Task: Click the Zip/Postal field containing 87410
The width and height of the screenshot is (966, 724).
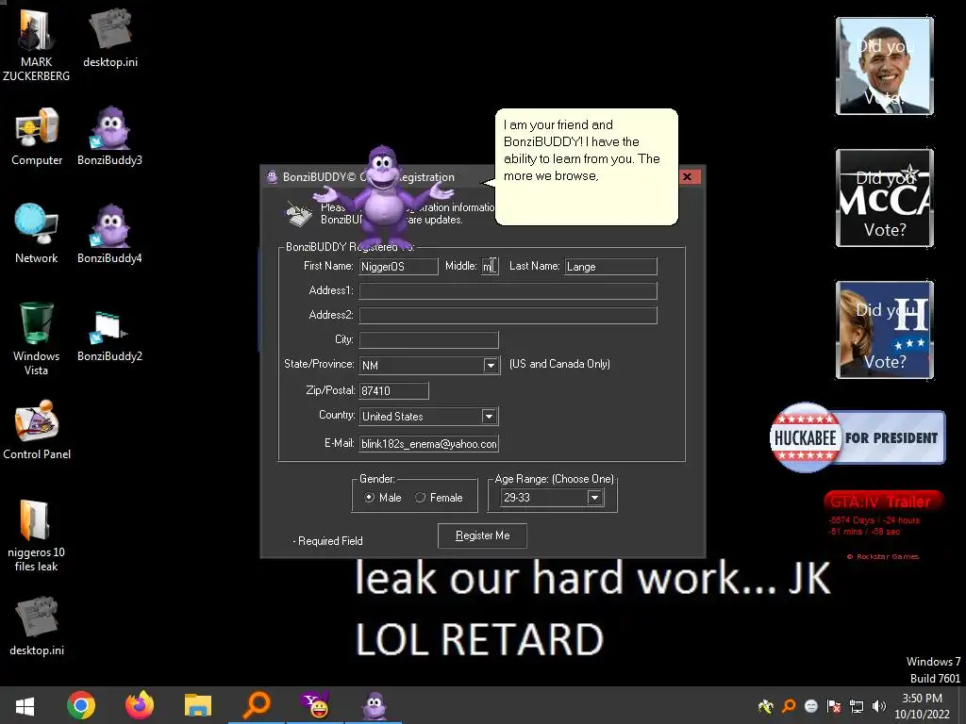Action: 393,391
